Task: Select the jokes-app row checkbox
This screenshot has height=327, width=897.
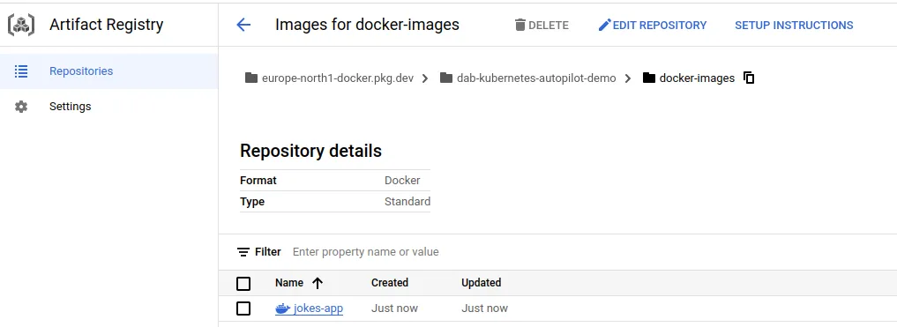Action: 243,308
